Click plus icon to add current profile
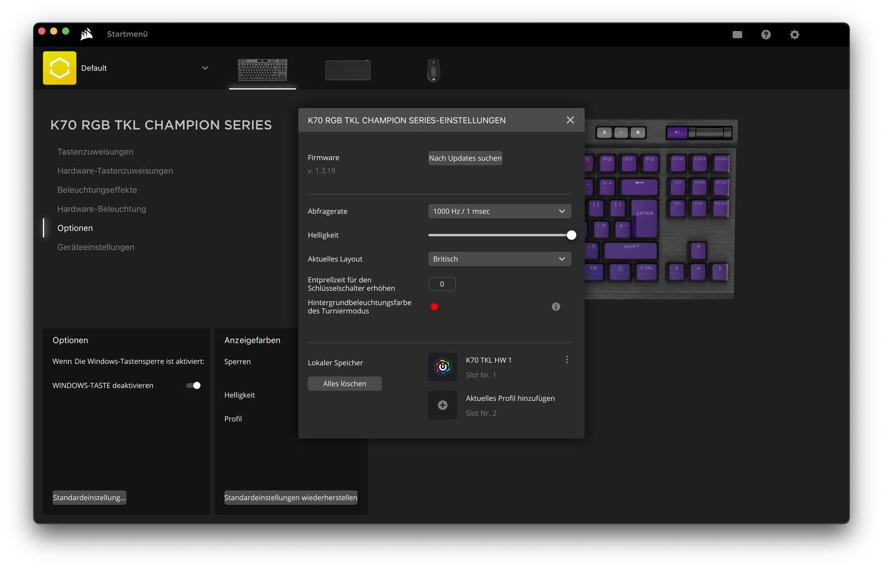 coord(443,405)
